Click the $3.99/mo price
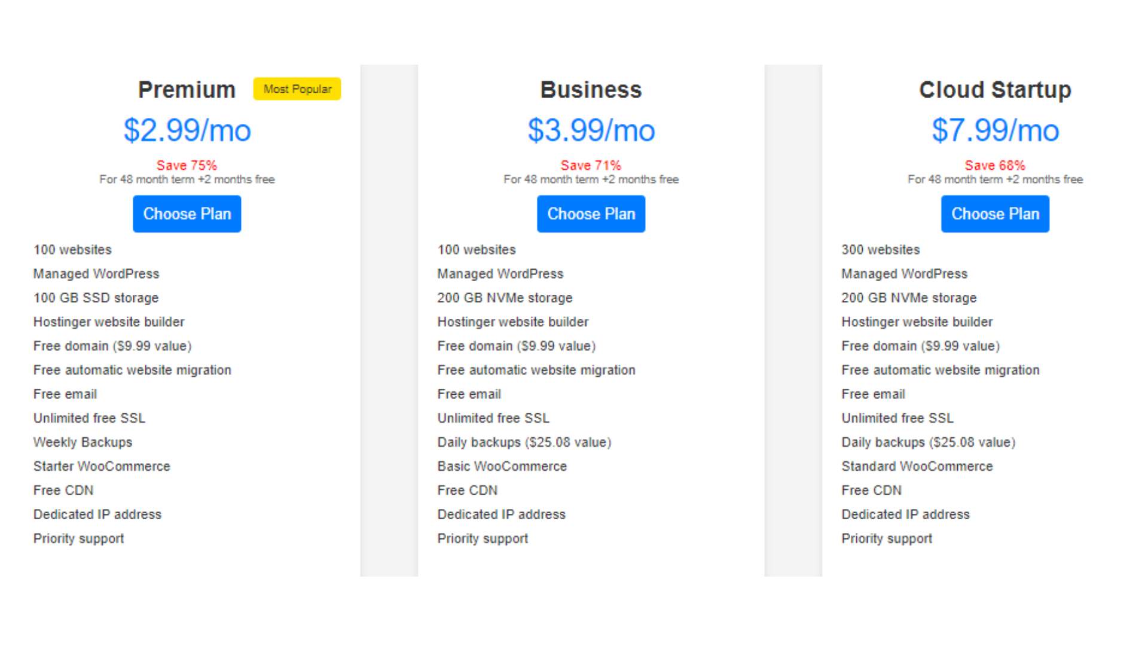 591,130
